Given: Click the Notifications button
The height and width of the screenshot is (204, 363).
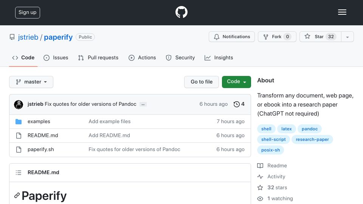Looking at the screenshot, I should 232,37.
